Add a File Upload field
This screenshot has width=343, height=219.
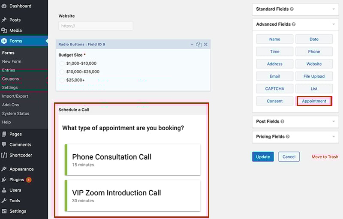pyautogui.click(x=314, y=76)
